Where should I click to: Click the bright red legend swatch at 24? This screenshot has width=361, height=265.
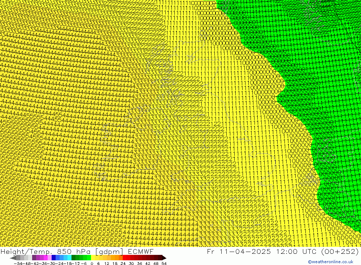pos(125,258)
